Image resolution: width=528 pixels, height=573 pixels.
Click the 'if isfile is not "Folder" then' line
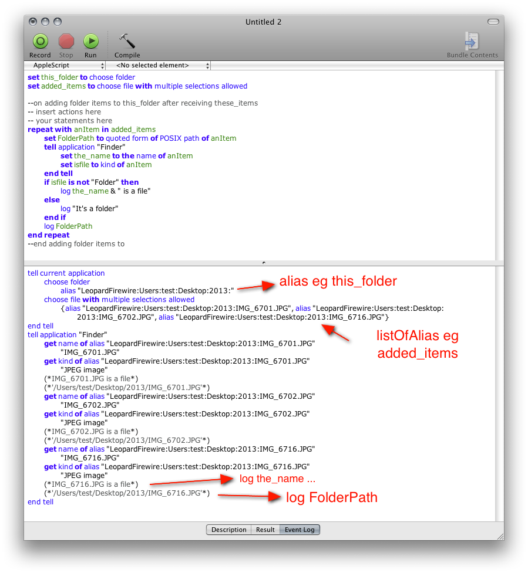click(92, 182)
